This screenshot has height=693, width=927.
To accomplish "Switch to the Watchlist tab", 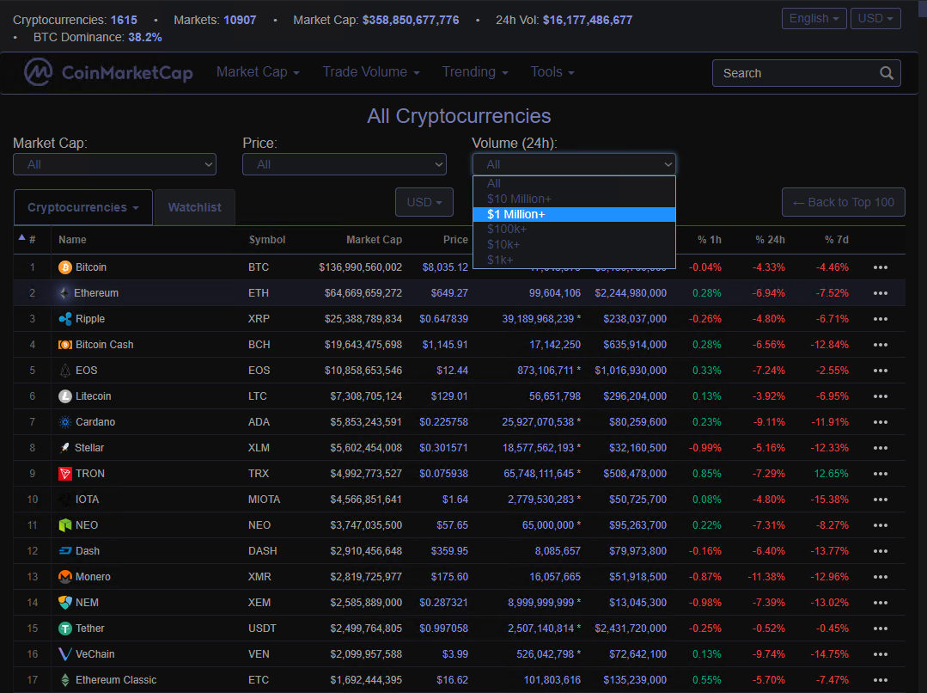I will pos(194,208).
